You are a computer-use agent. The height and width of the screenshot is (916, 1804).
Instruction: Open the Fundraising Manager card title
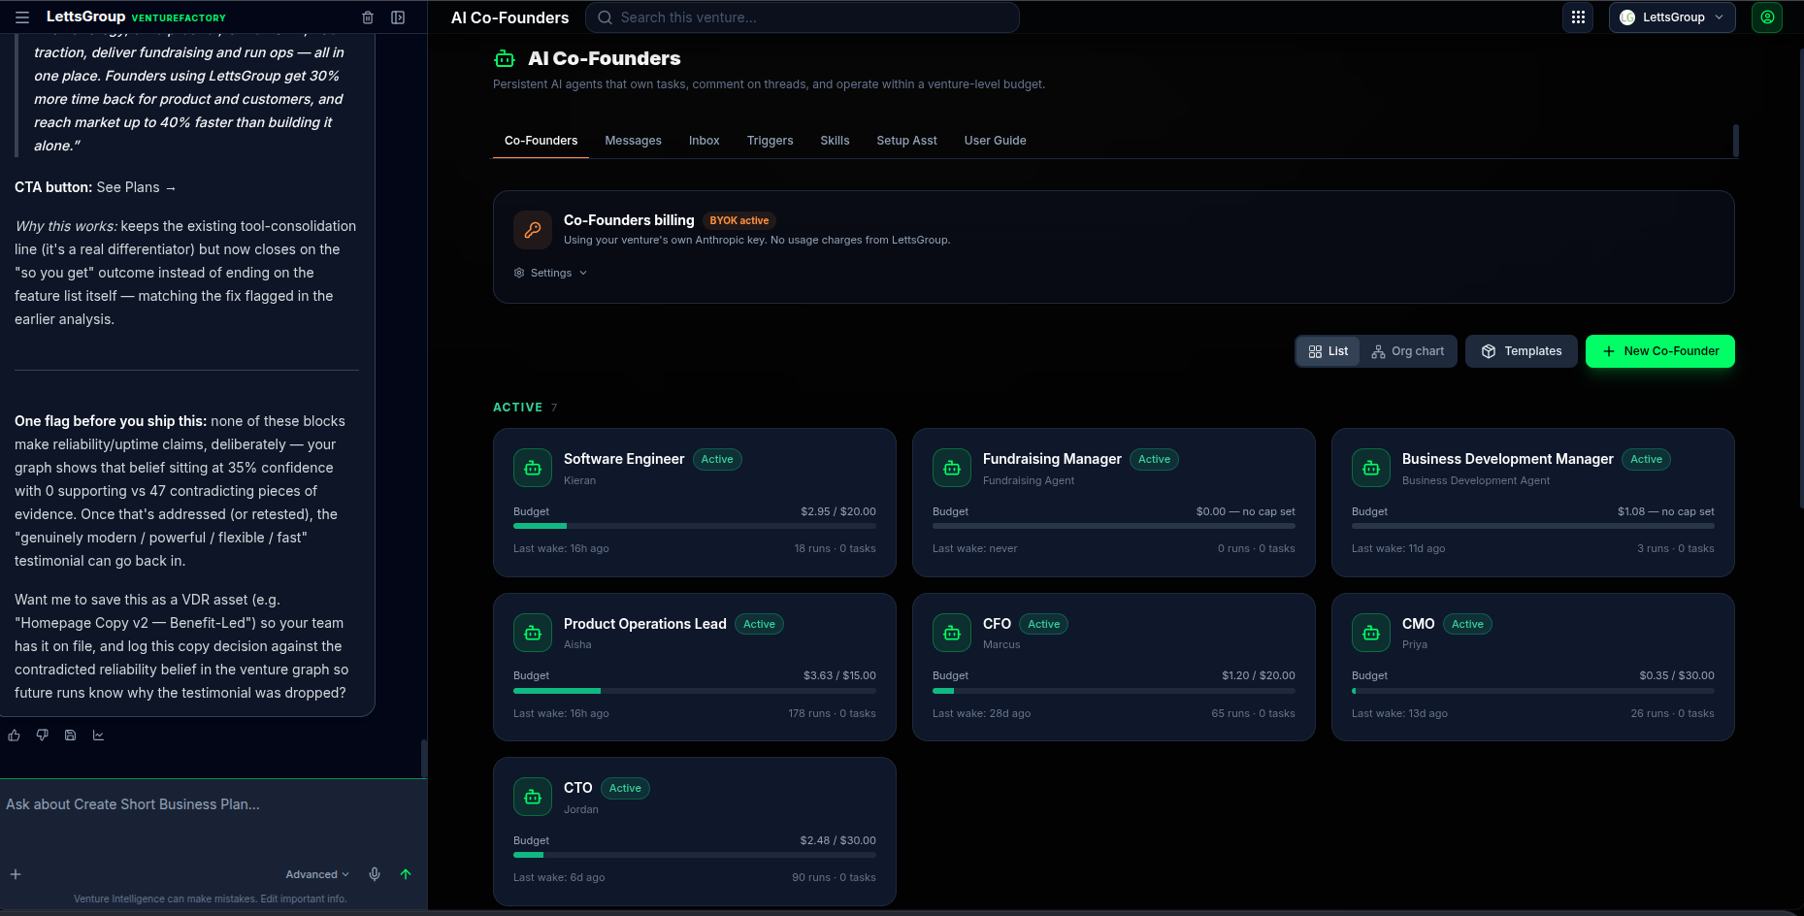[1052, 459]
